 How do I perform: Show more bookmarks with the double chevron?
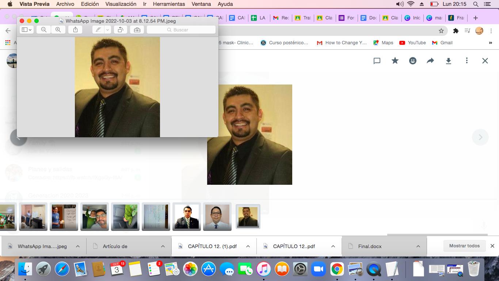pos(490,43)
